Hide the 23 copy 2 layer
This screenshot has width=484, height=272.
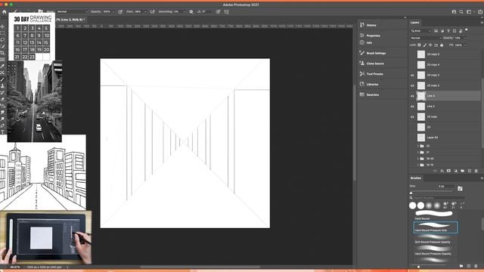click(412, 85)
